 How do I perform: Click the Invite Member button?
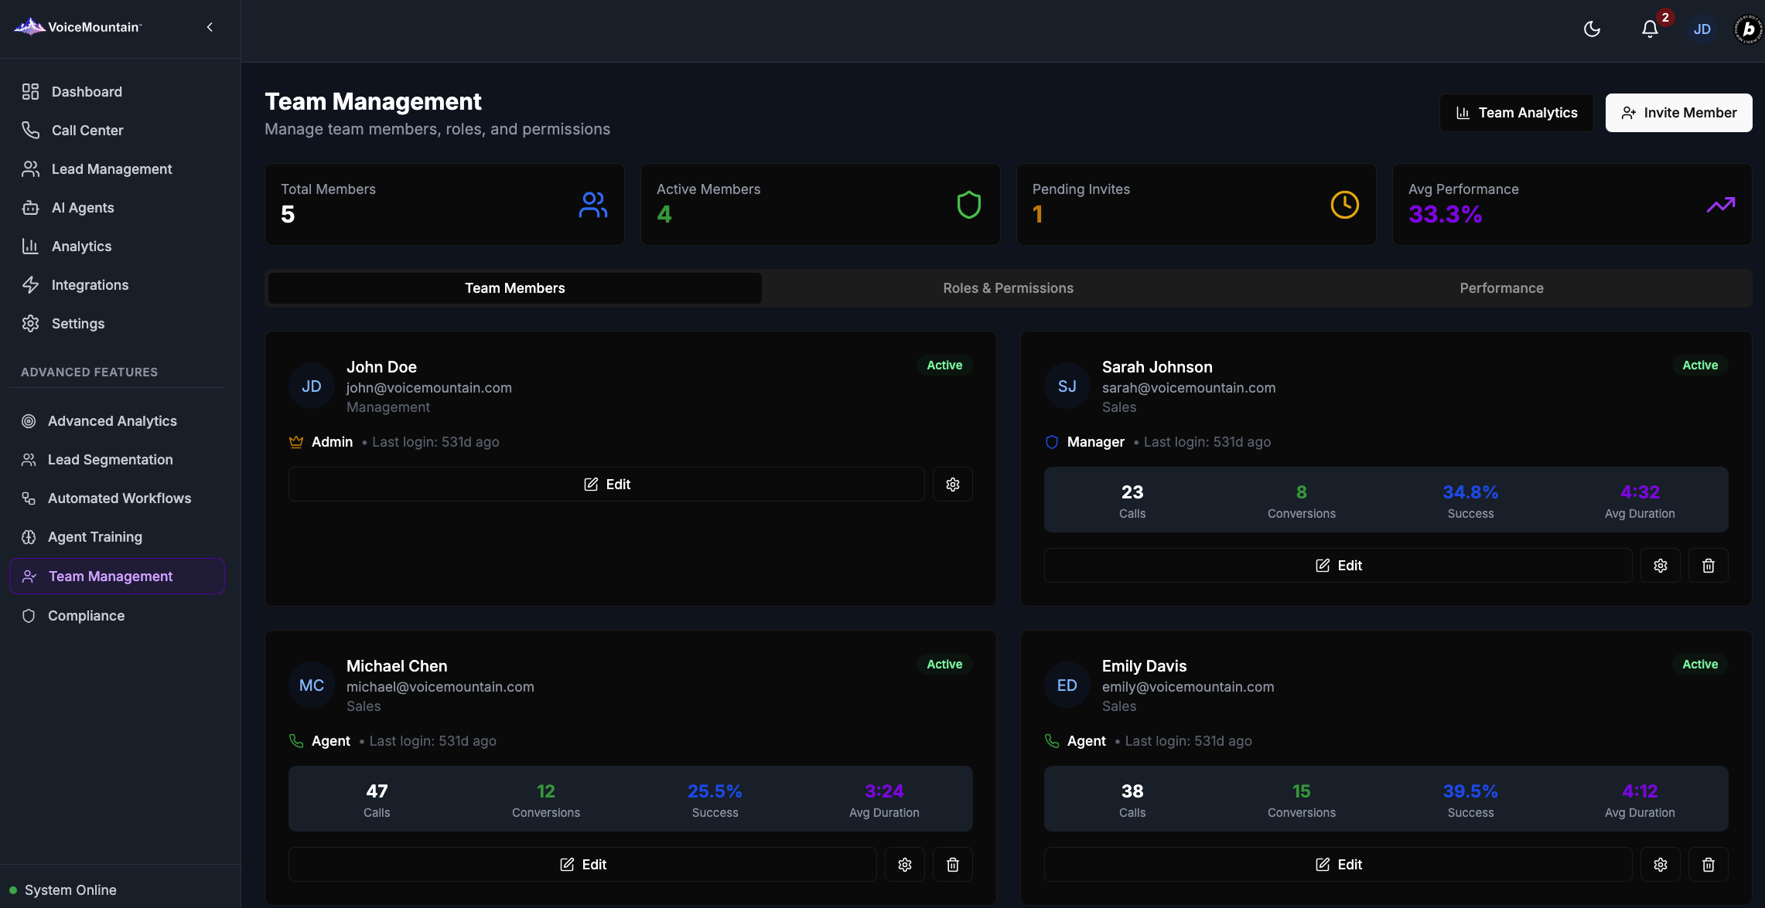tap(1678, 113)
